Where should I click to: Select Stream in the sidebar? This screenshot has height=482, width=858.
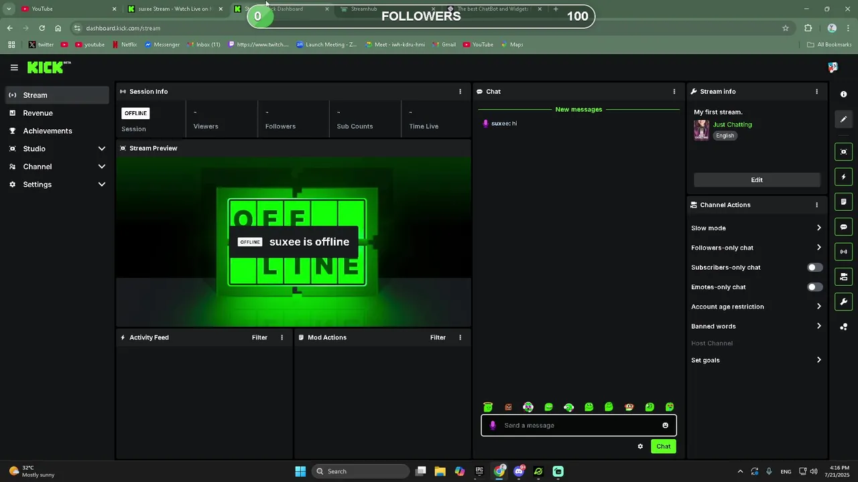(x=57, y=95)
